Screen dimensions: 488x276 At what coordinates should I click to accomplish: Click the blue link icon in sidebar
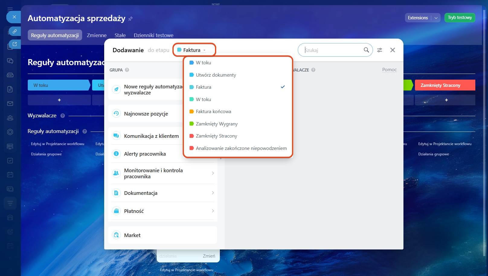(14, 31)
